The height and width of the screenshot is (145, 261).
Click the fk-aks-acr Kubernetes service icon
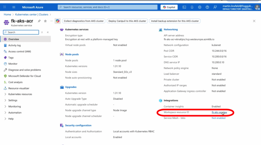pos(6,22)
